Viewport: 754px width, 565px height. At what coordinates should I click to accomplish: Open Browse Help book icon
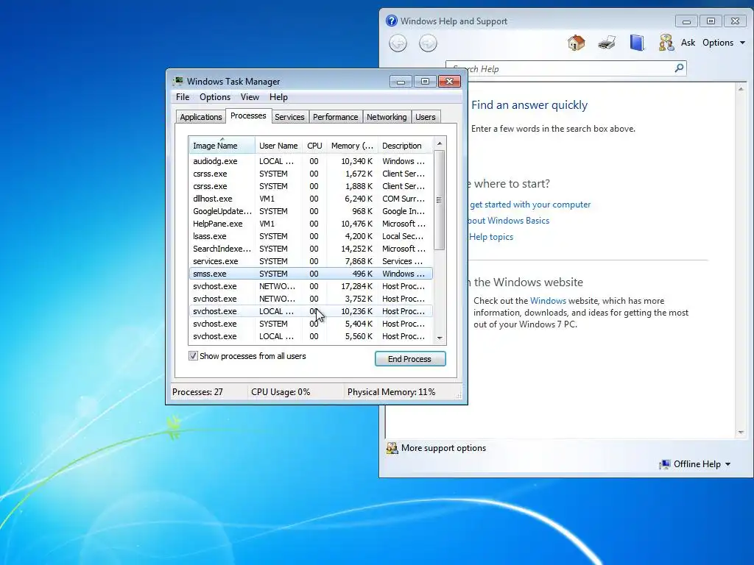click(x=637, y=43)
